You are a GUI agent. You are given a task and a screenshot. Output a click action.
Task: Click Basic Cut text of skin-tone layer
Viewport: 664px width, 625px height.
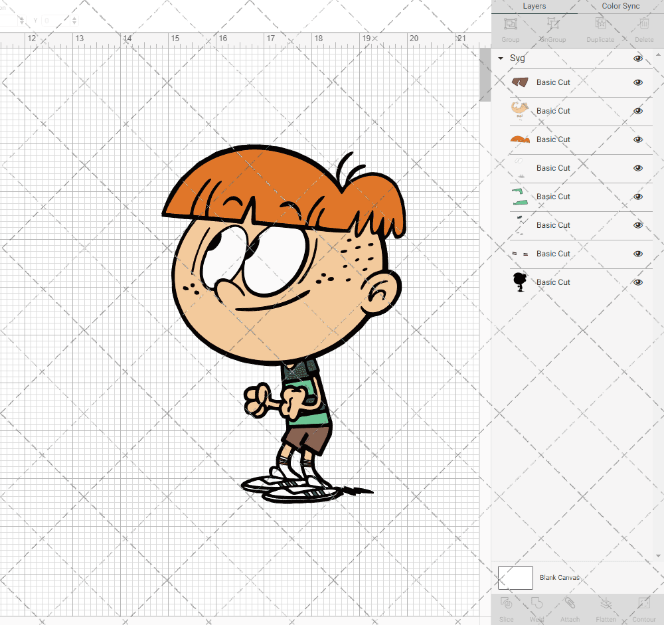point(553,111)
